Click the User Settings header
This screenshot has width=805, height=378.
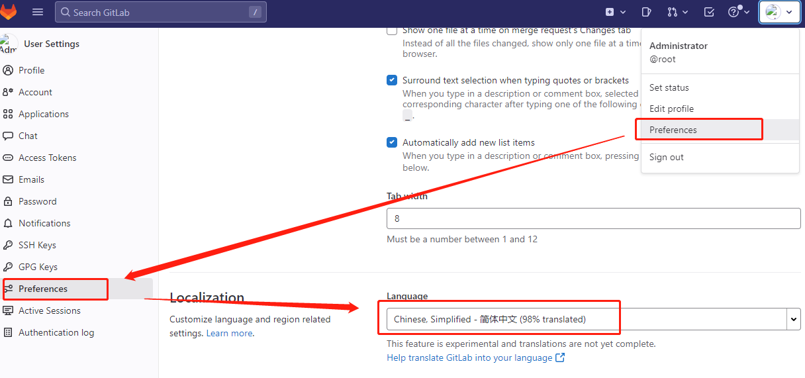pos(52,44)
